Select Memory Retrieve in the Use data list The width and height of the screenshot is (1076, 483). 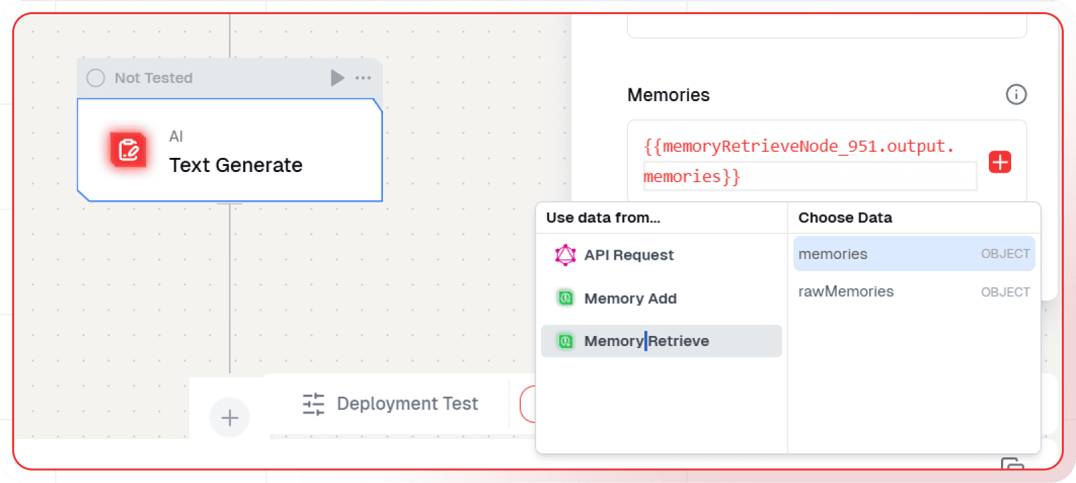click(646, 341)
